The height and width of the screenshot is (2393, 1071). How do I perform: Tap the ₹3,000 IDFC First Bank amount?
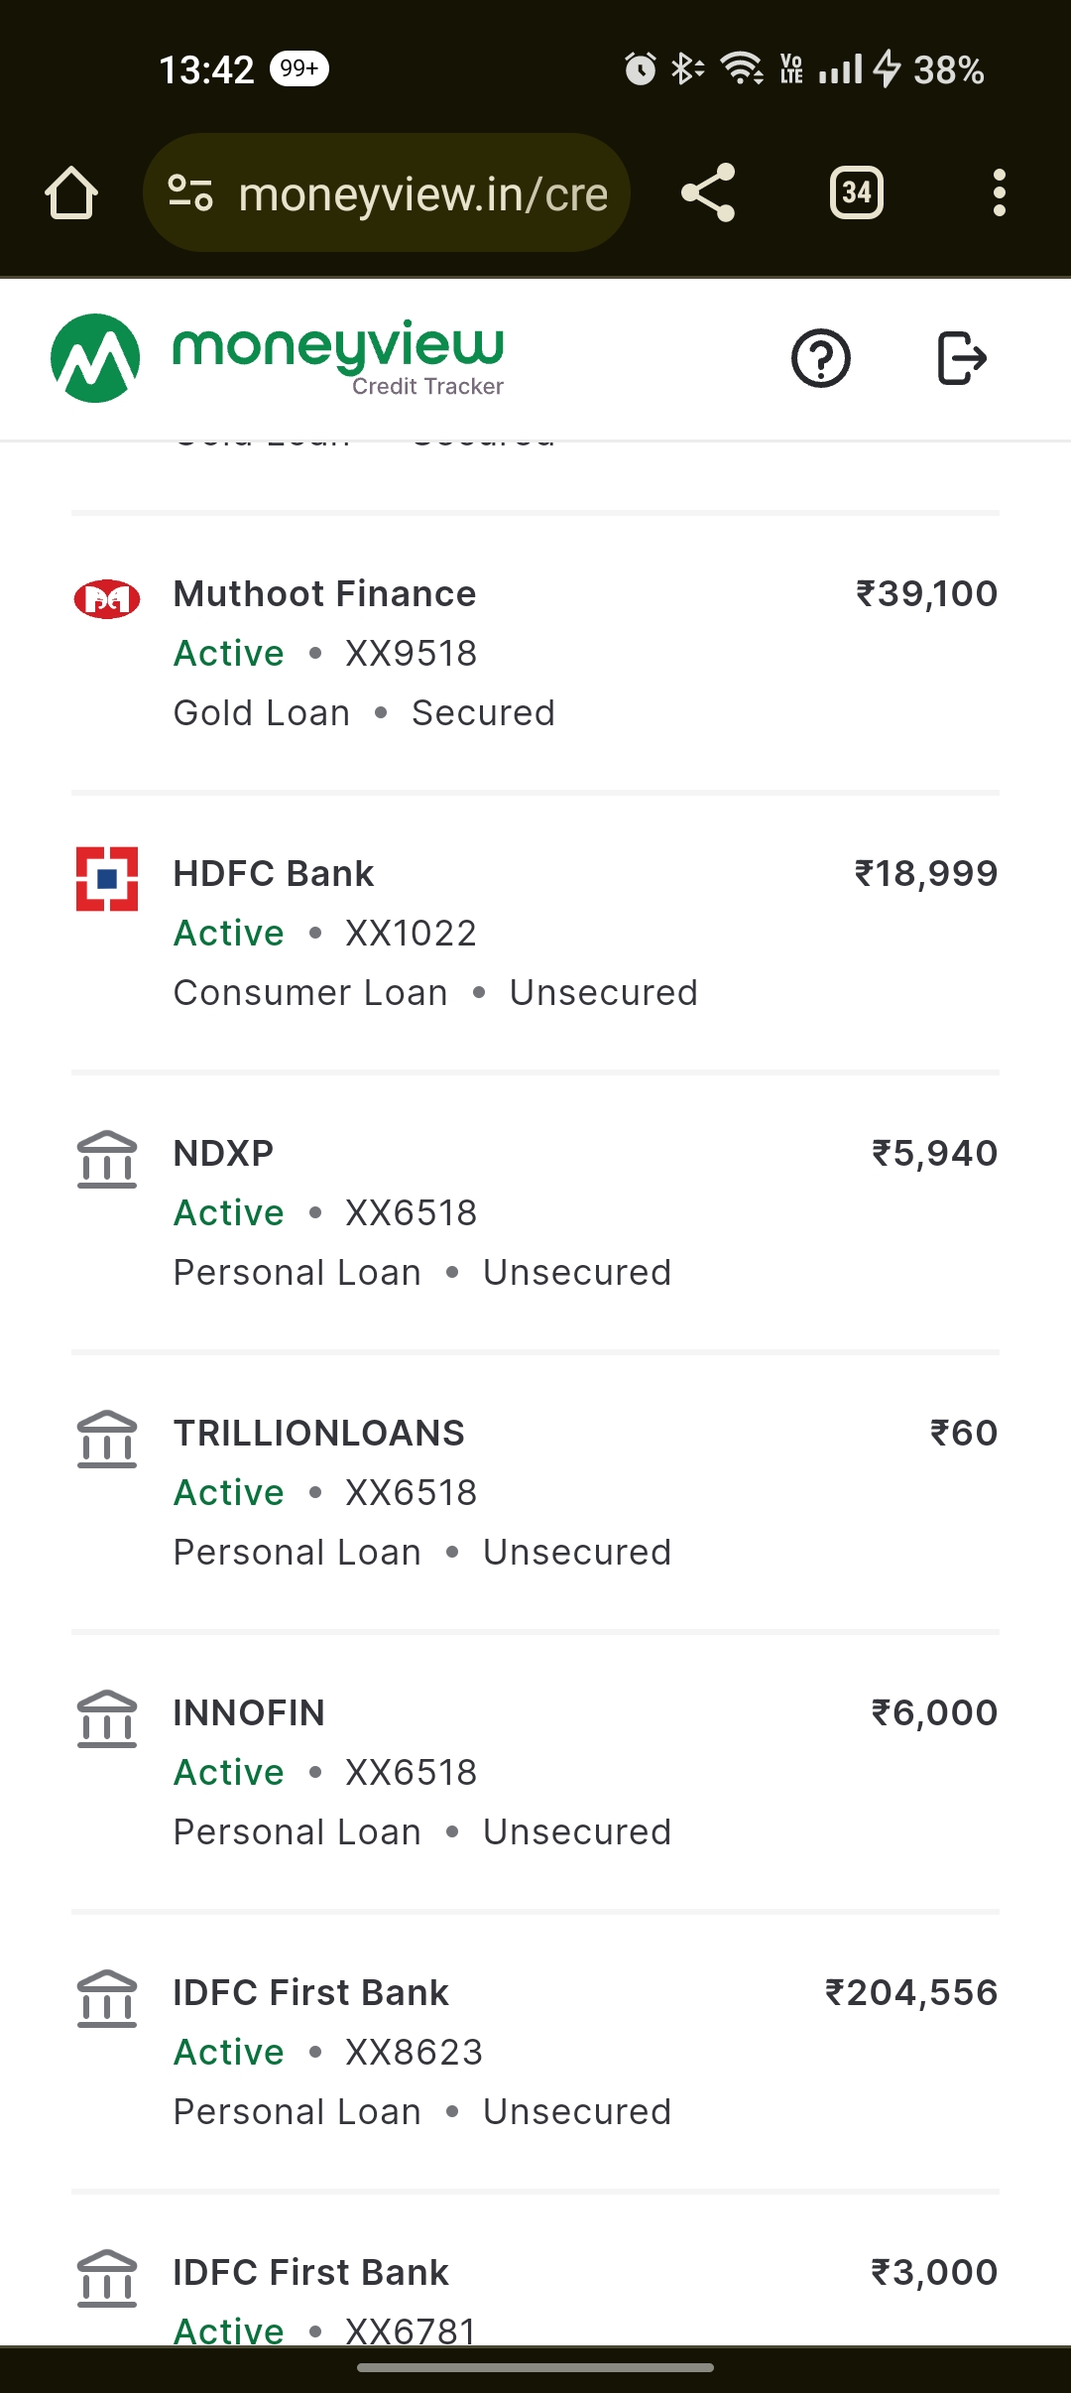[x=933, y=2272]
